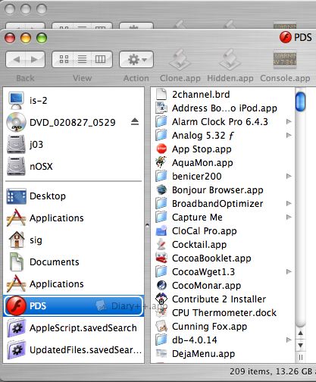
Task: Open the Applications item below Documents
Action: point(74,284)
